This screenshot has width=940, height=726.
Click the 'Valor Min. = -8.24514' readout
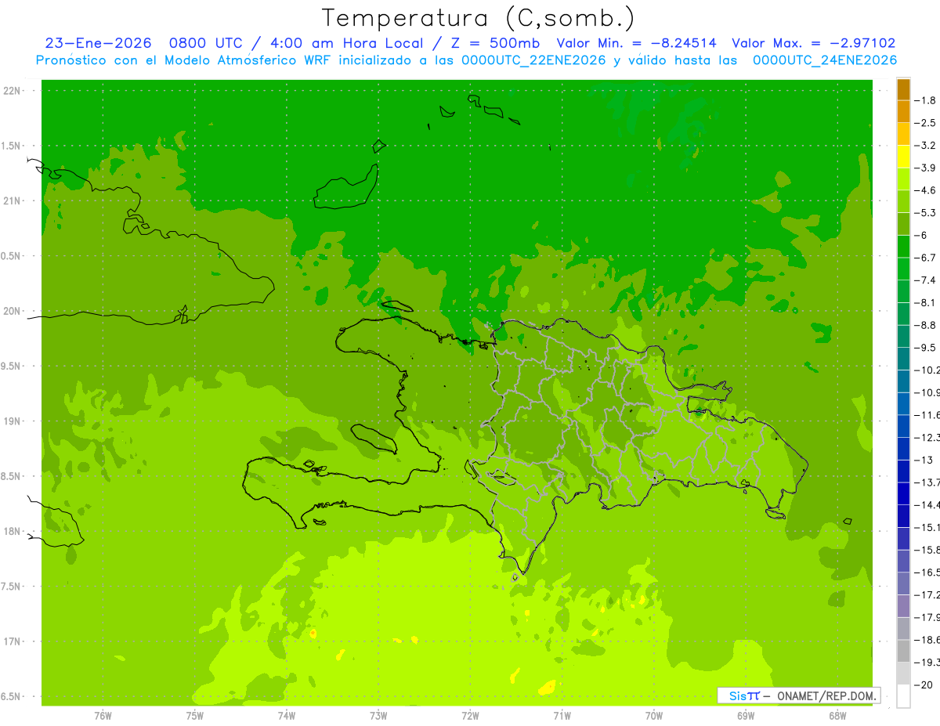point(636,44)
